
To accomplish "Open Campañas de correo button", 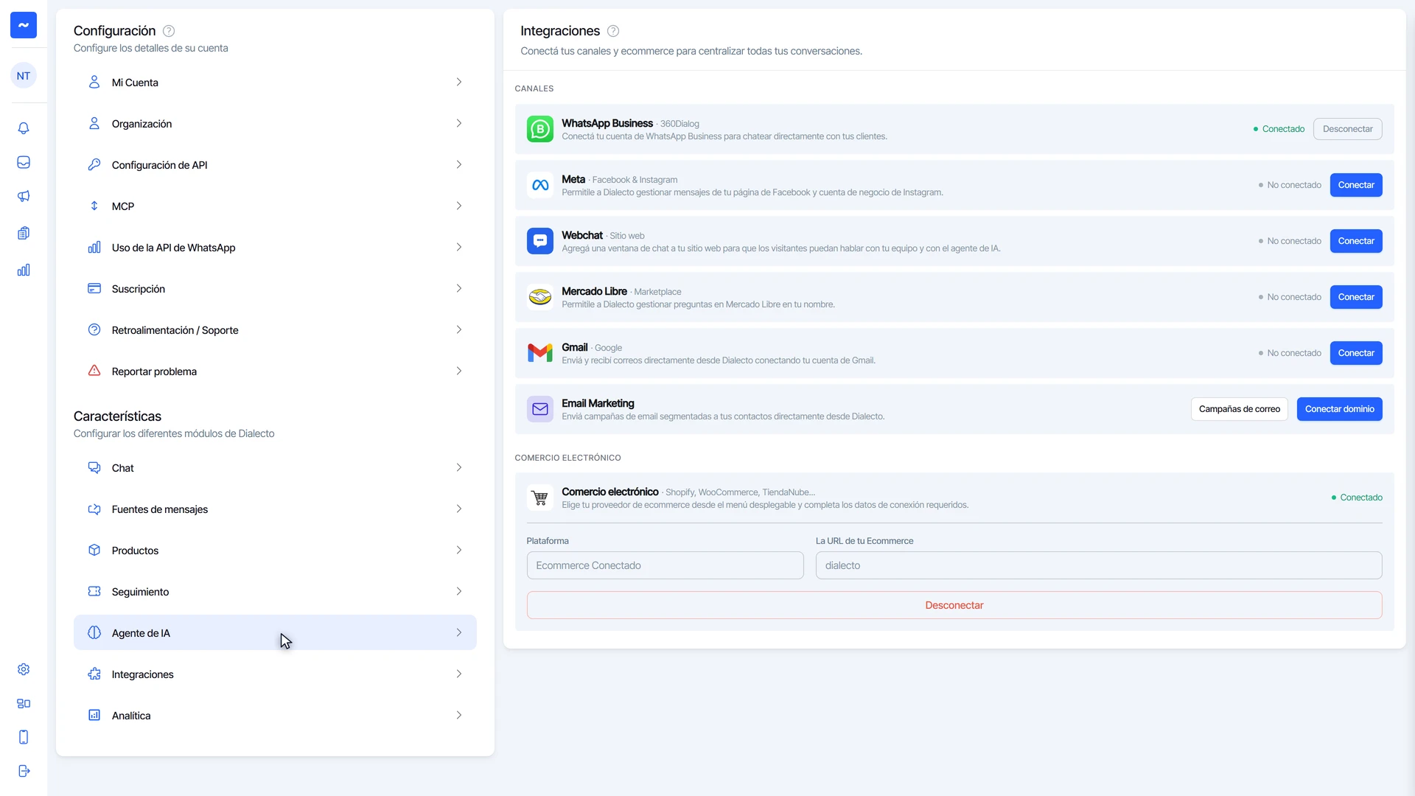I will (x=1239, y=409).
